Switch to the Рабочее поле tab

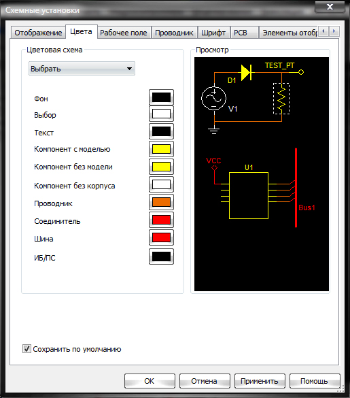[x=124, y=33]
